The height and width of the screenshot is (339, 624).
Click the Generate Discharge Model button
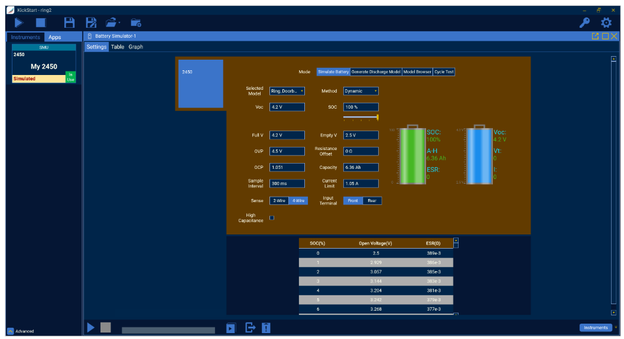(376, 72)
